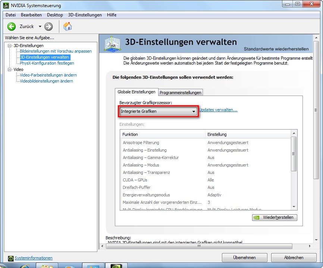Click the main panel scroll down arrow

[x=316, y=240]
